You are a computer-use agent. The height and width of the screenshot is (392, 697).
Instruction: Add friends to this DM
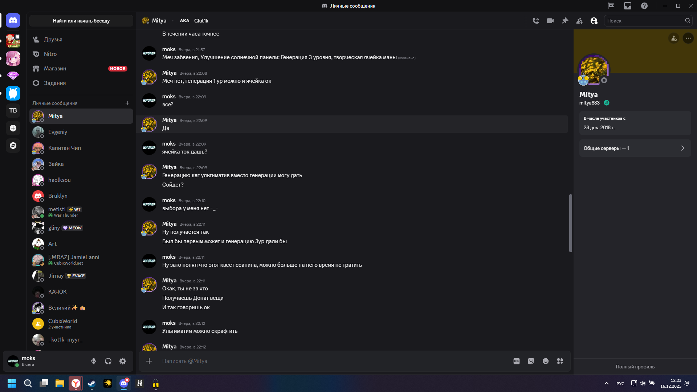(579, 21)
